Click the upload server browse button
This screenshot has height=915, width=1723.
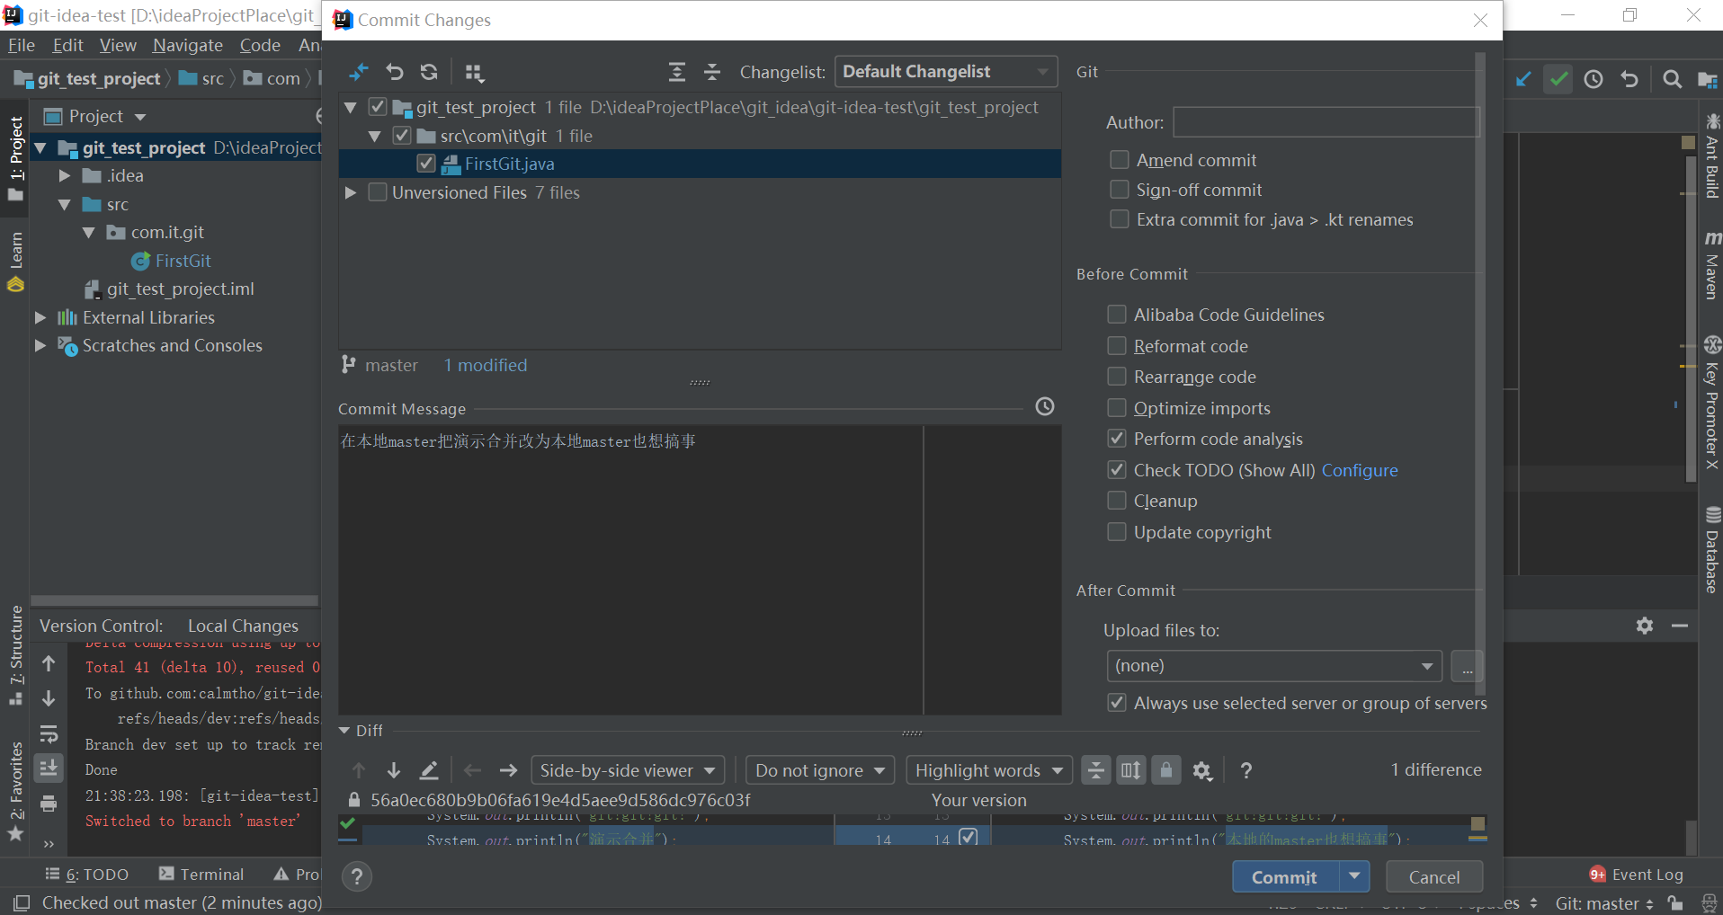point(1467,667)
